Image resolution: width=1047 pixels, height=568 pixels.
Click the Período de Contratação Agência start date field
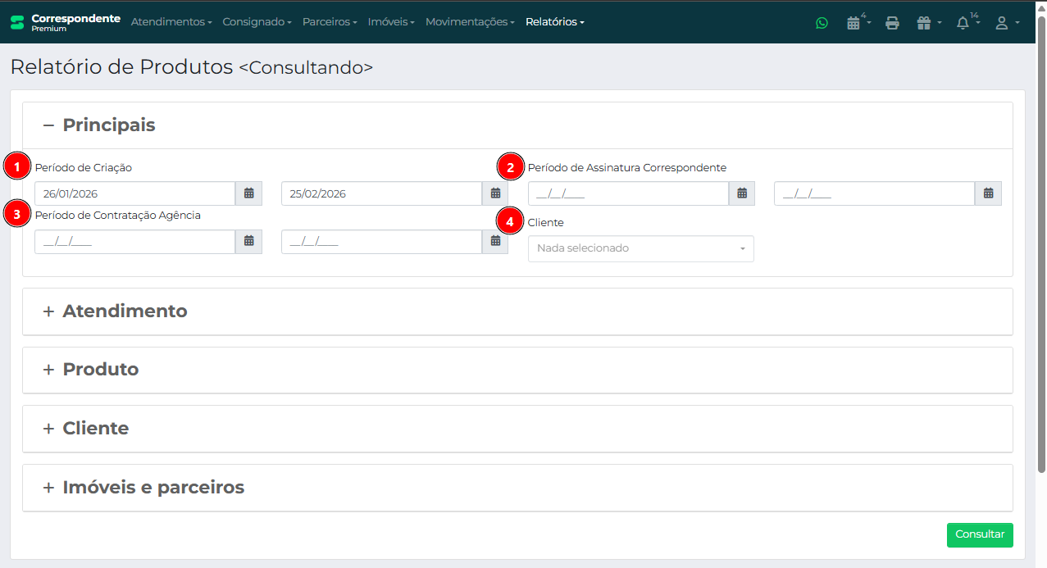pos(134,242)
